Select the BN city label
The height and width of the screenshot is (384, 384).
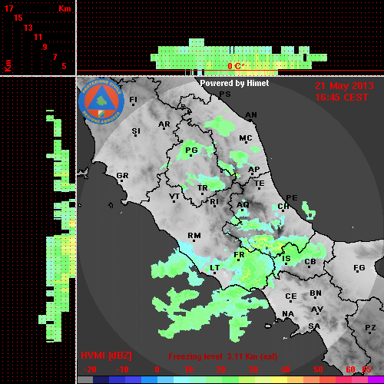point(316,293)
